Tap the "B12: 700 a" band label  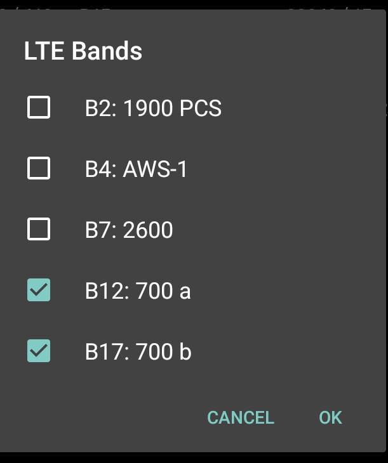[138, 290]
